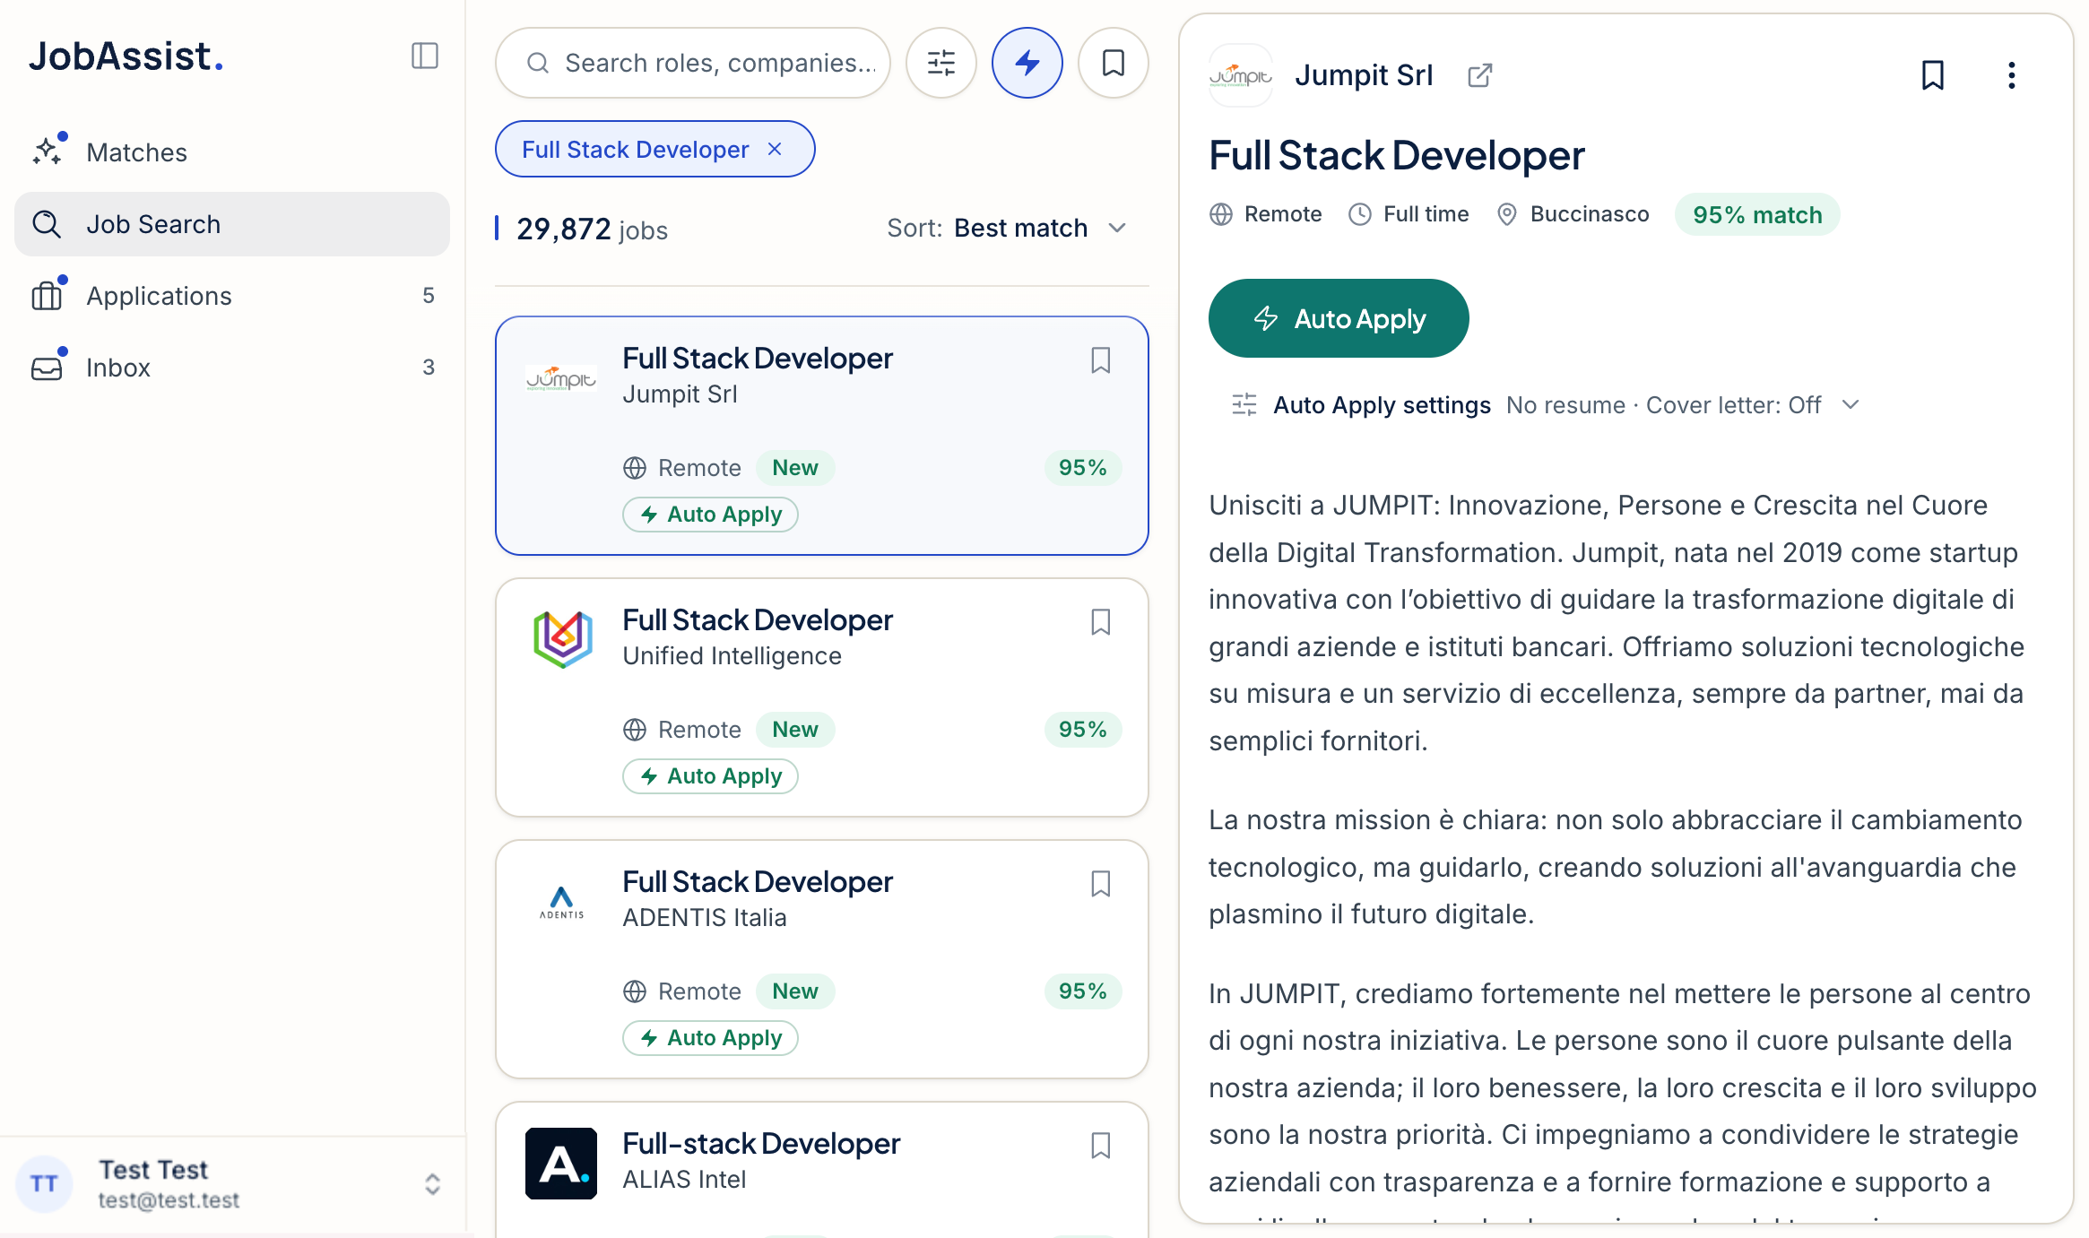The image size is (2089, 1238).
Task: Select Job Search in sidebar
Action: pyautogui.click(x=232, y=224)
